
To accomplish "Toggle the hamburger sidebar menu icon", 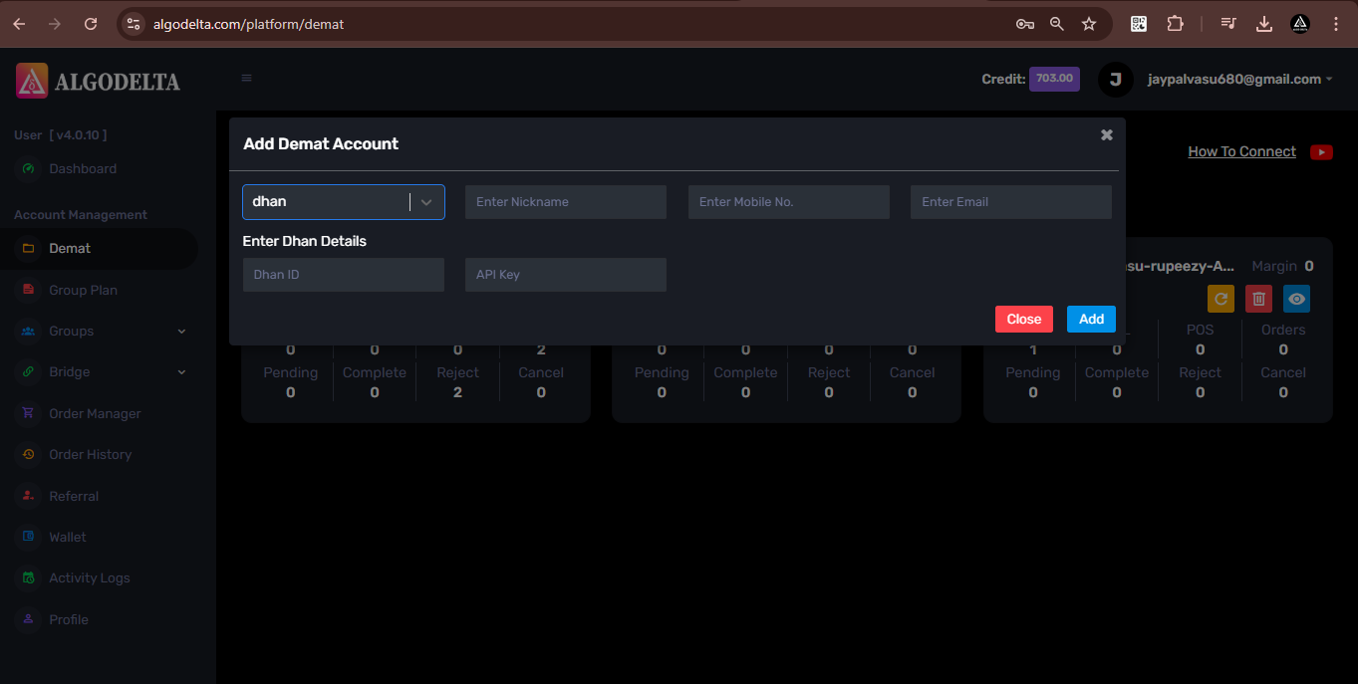I will pos(246,79).
